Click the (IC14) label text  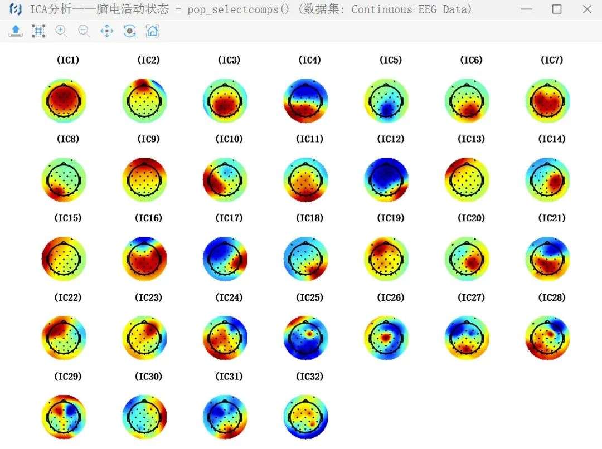(x=552, y=139)
